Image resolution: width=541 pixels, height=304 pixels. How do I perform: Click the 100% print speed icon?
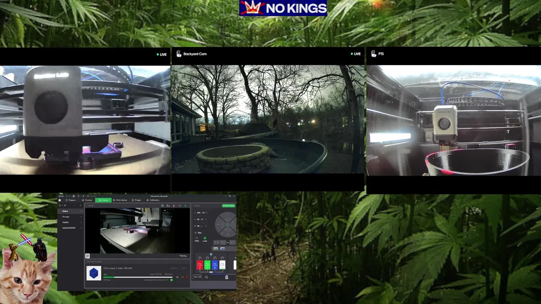tap(197, 239)
